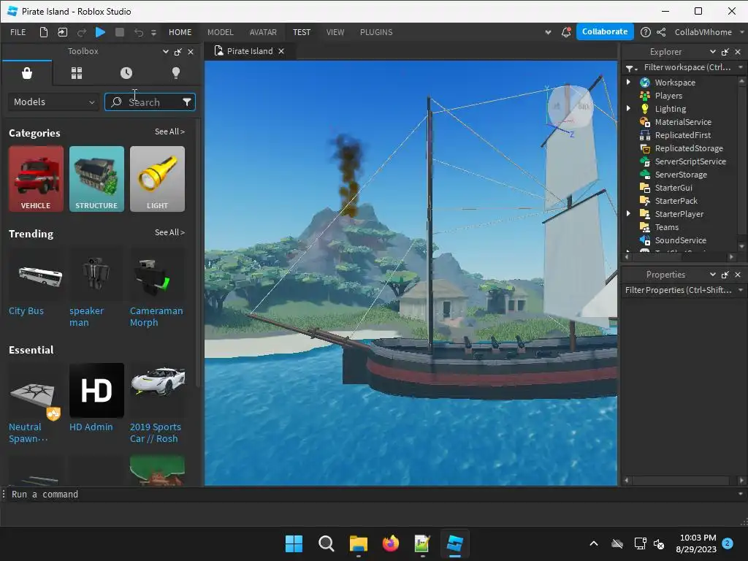Click the Stop playtest square icon
748x561 pixels.
(x=120, y=32)
